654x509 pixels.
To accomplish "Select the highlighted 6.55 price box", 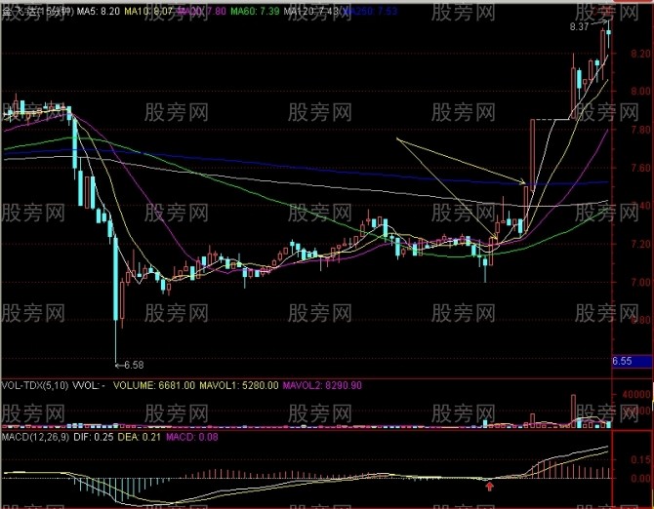I will pos(631,361).
